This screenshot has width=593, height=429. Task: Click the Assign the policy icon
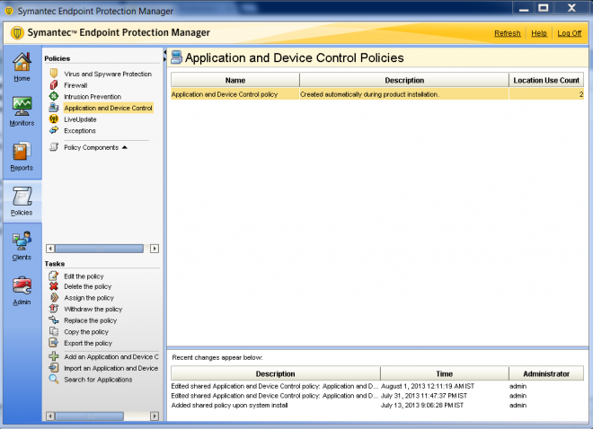tap(54, 298)
